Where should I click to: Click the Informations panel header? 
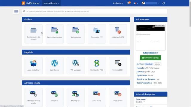150,19
